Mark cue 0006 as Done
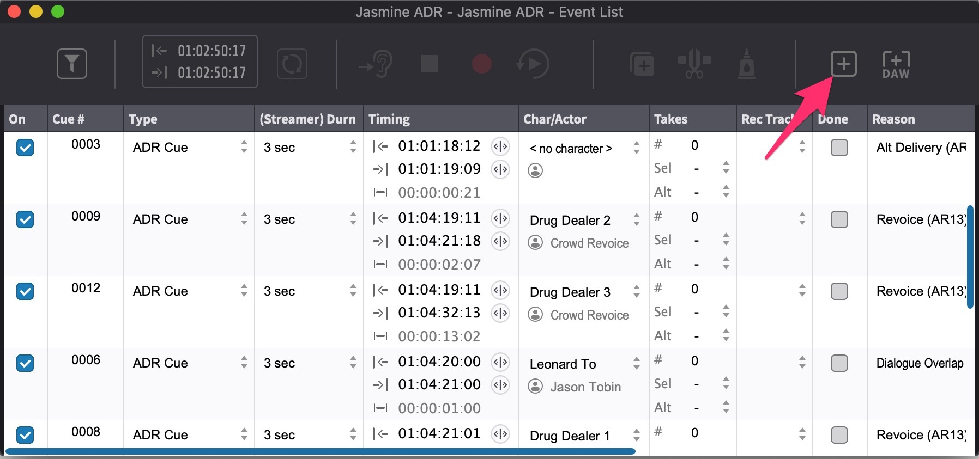This screenshot has width=979, height=459. pyautogui.click(x=839, y=363)
